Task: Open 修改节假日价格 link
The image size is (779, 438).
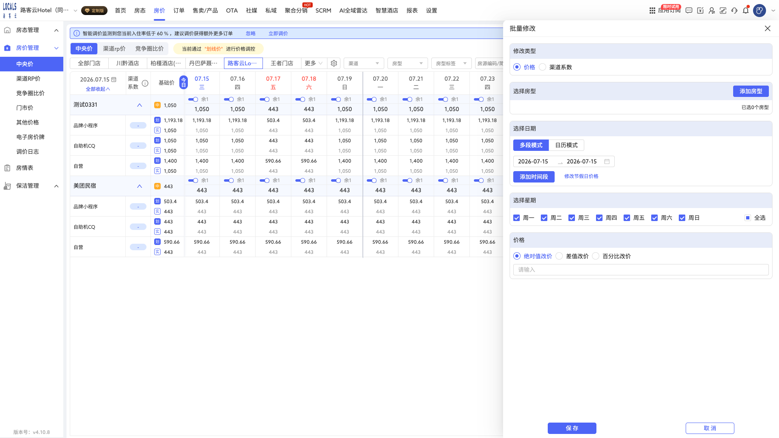Action: [581, 176]
